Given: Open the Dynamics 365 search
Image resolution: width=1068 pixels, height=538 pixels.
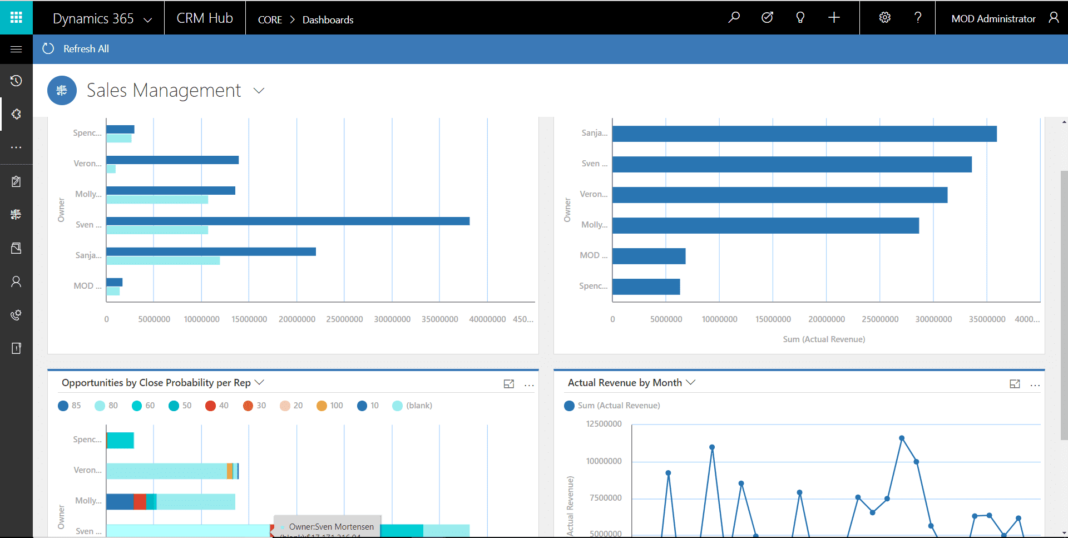Looking at the screenshot, I should (734, 17).
